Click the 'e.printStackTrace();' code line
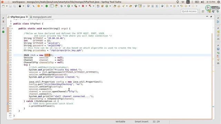The image size is (221, 124). (42, 106)
